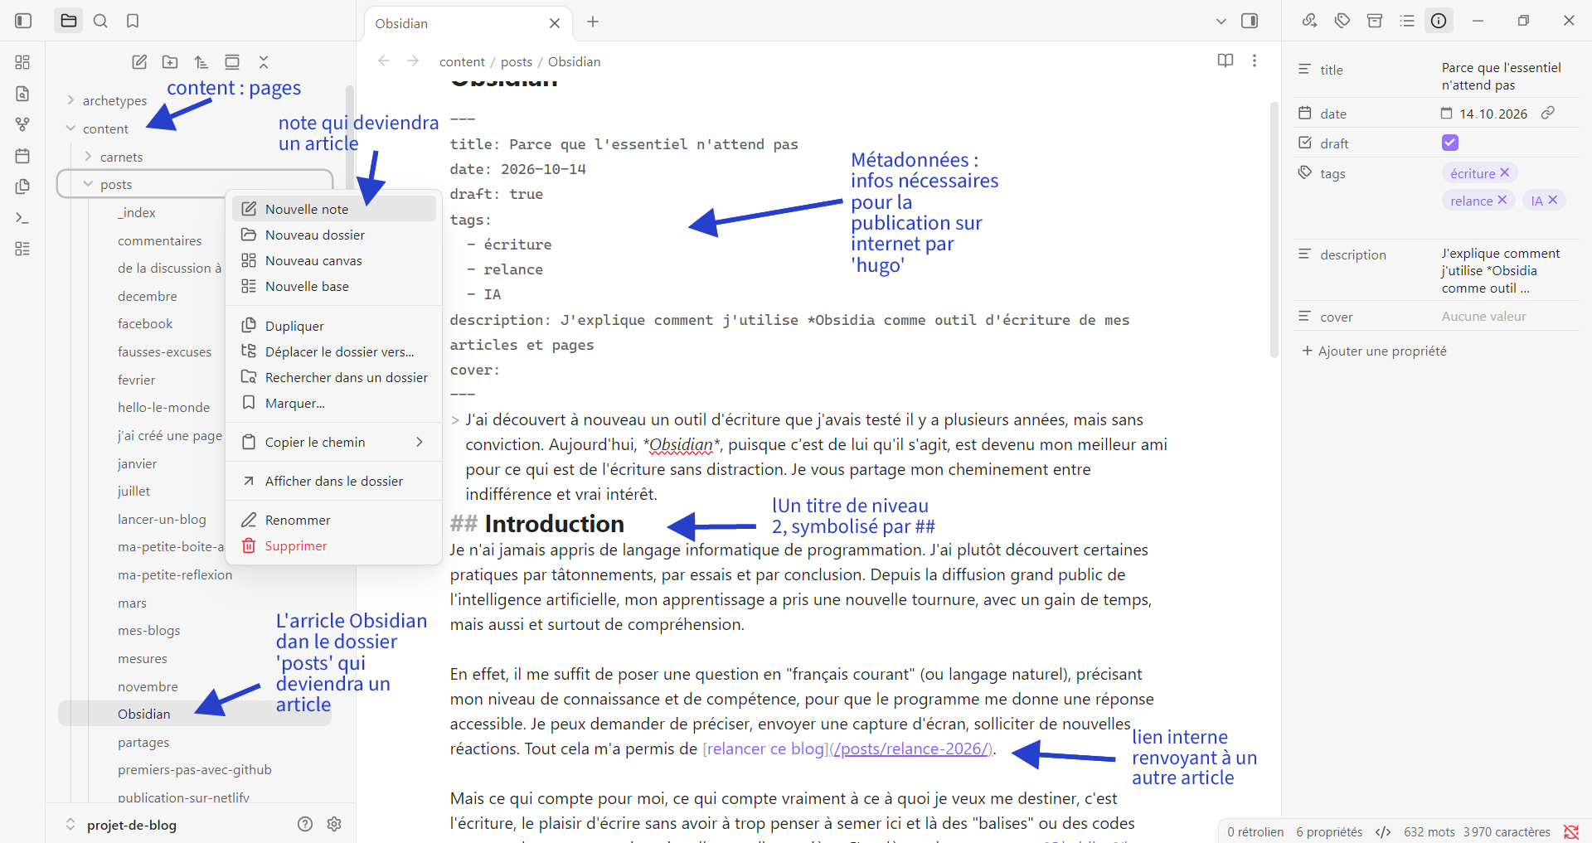Follow the relancer ce blog link
The height and width of the screenshot is (843, 1592).
tap(764, 749)
